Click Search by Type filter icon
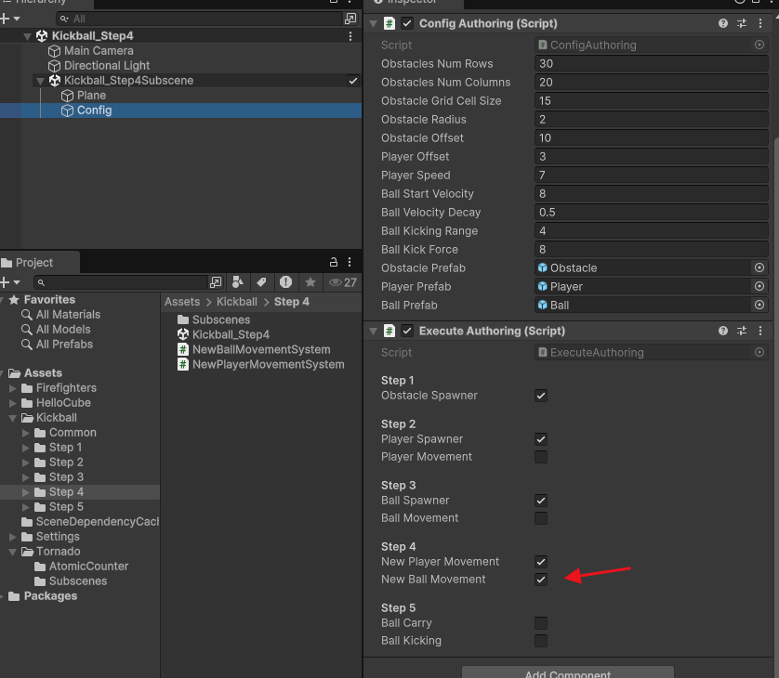The image size is (779, 678). 238,282
